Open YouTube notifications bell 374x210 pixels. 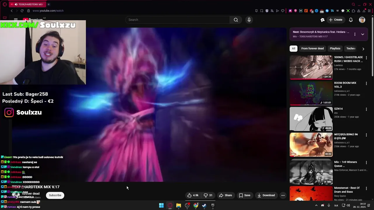(351, 20)
